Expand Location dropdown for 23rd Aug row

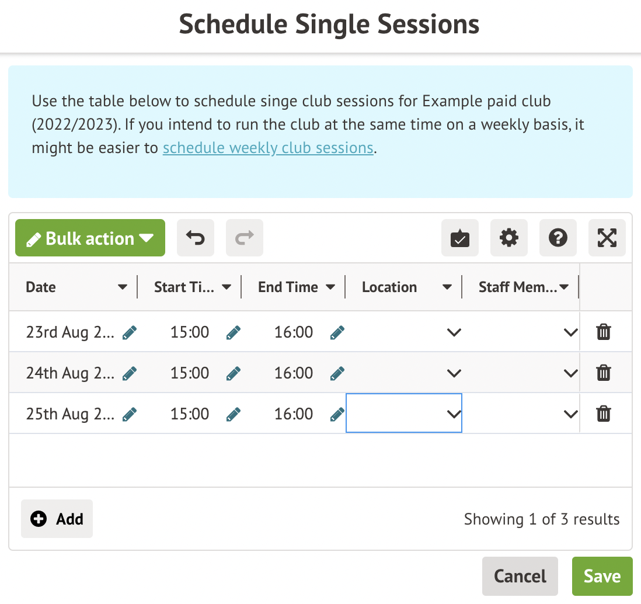pyautogui.click(x=454, y=332)
